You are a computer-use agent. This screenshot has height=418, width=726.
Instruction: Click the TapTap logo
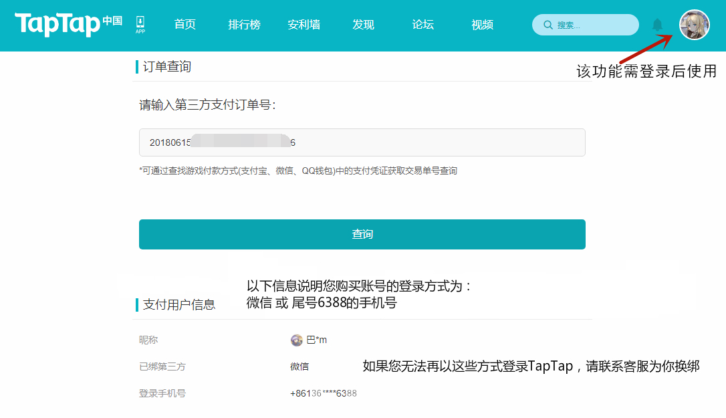coord(57,24)
